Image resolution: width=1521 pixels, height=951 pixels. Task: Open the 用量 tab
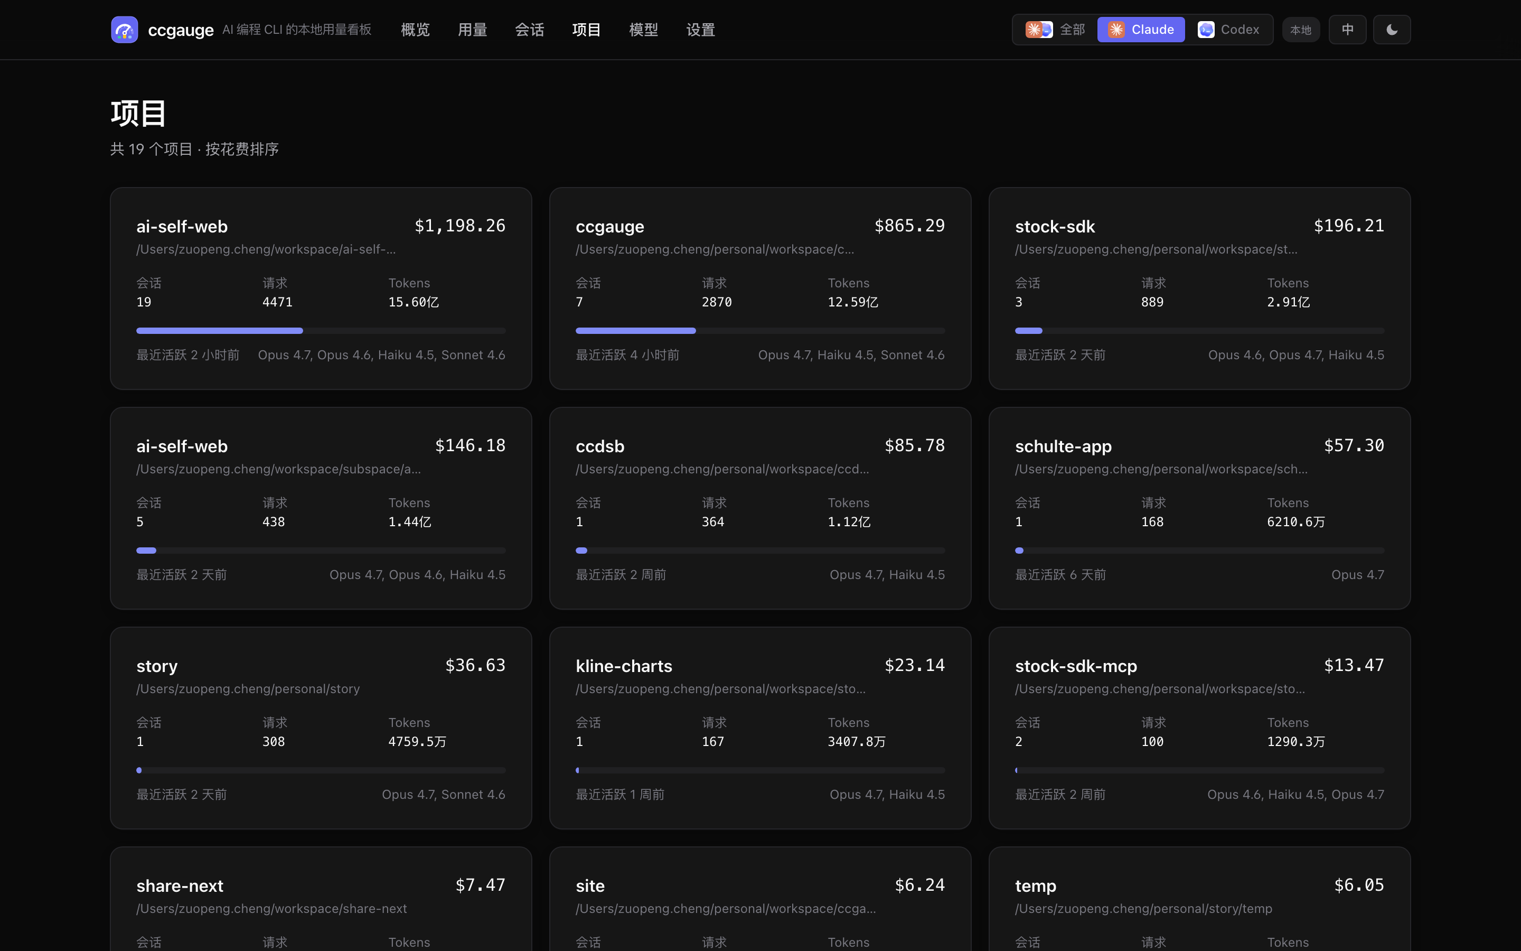473,30
